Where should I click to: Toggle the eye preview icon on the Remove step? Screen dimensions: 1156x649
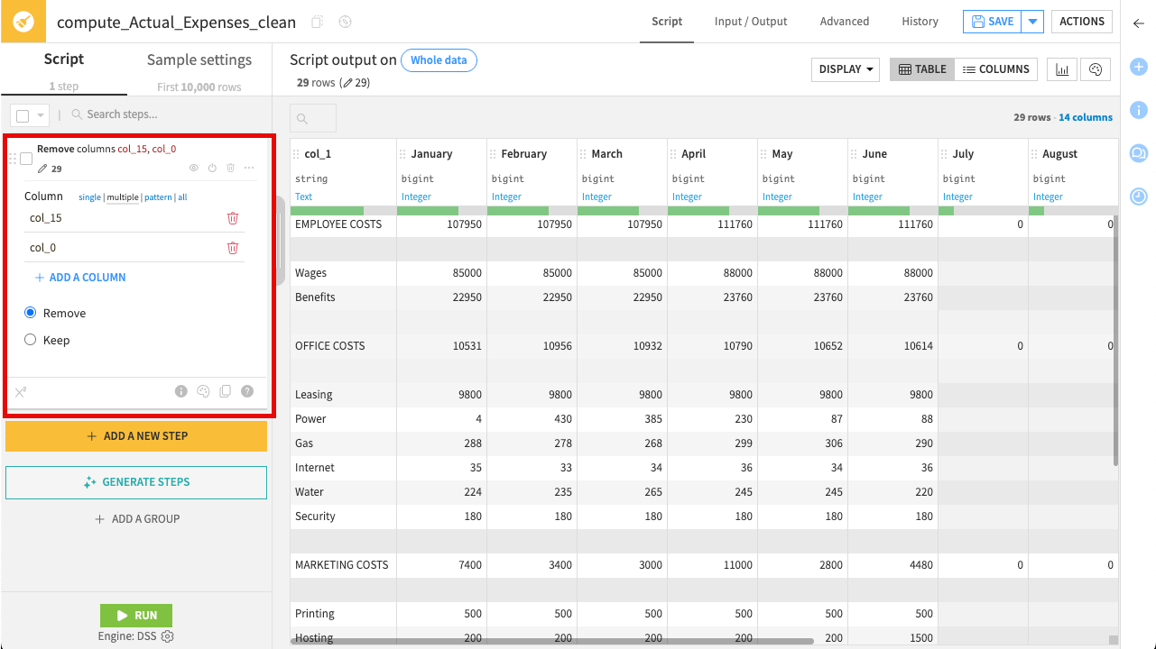click(193, 169)
